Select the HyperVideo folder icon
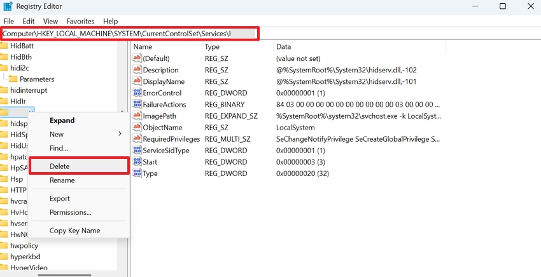This screenshot has width=541, height=277. pyautogui.click(x=4, y=267)
